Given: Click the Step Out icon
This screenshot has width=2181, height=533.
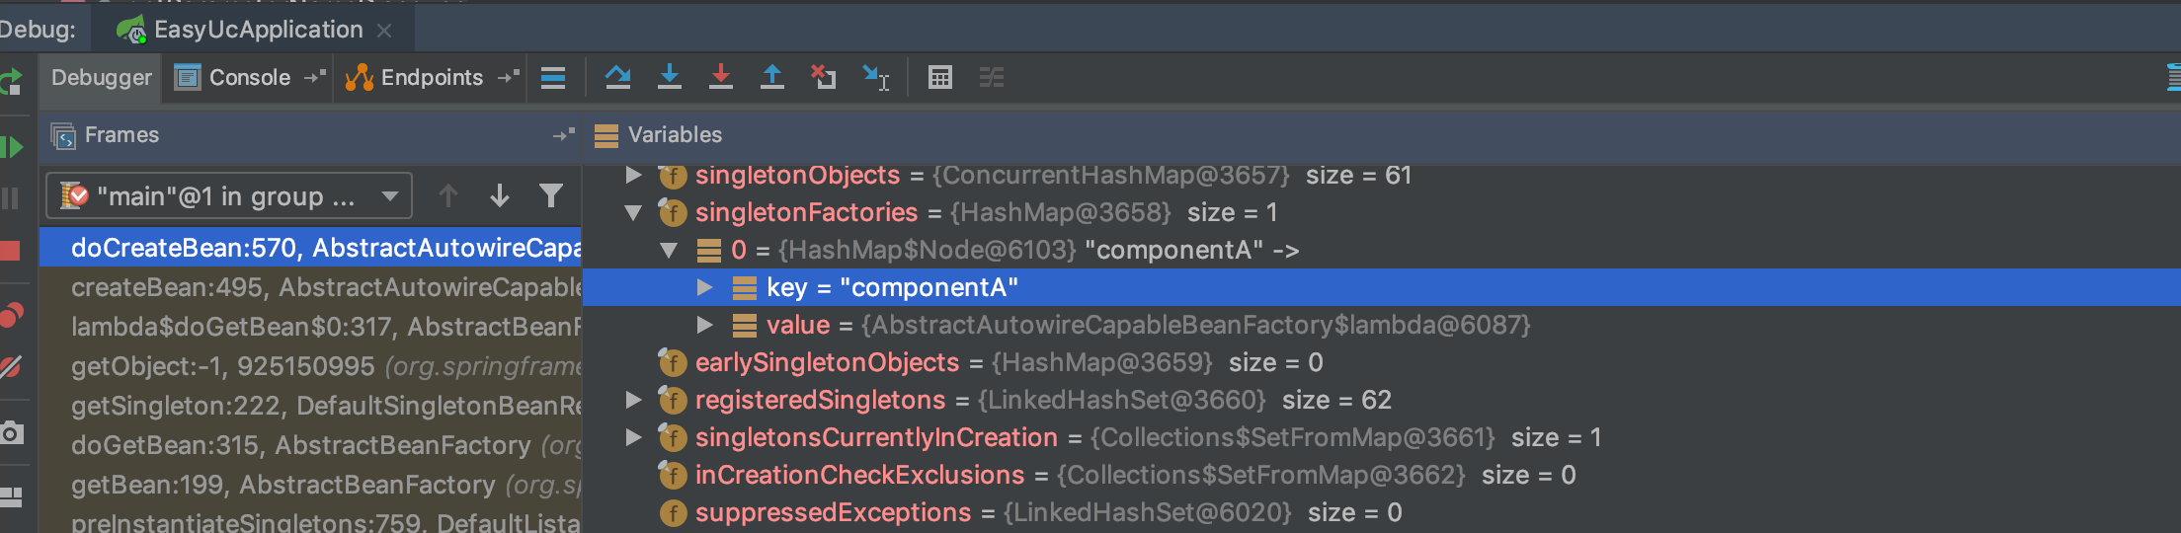Looking at the screenshot, I should (x=772, y=77).
